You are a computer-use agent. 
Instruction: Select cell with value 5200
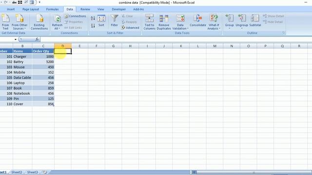(x=43, y=62)
